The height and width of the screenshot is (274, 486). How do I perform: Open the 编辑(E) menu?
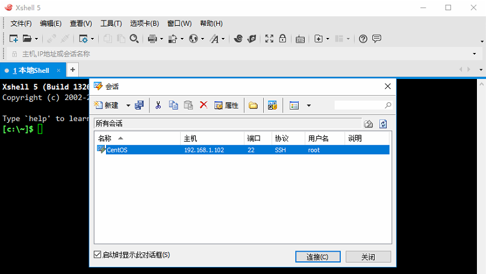(51, 23)
